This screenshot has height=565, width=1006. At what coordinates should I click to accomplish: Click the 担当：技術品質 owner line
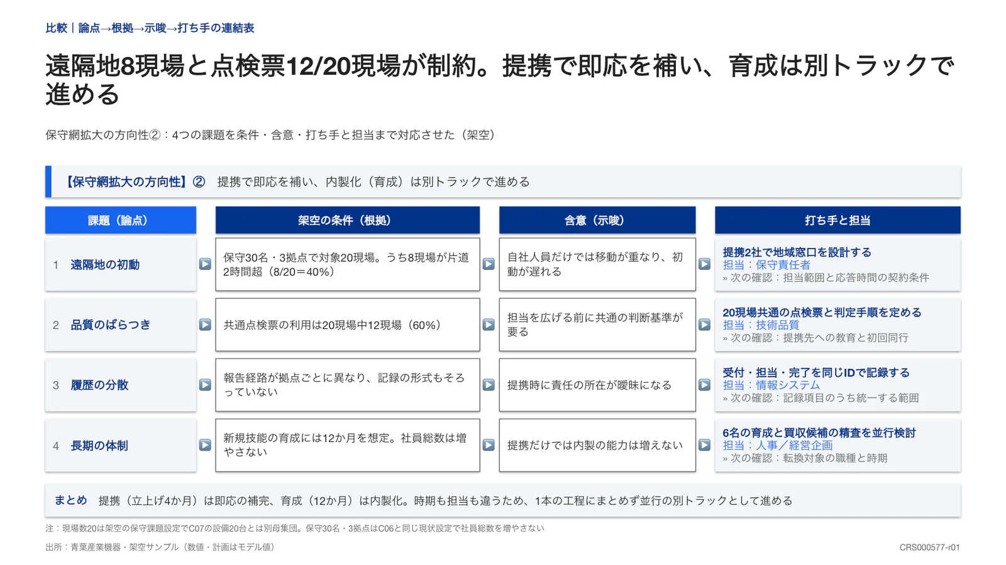tap(761, 325)
